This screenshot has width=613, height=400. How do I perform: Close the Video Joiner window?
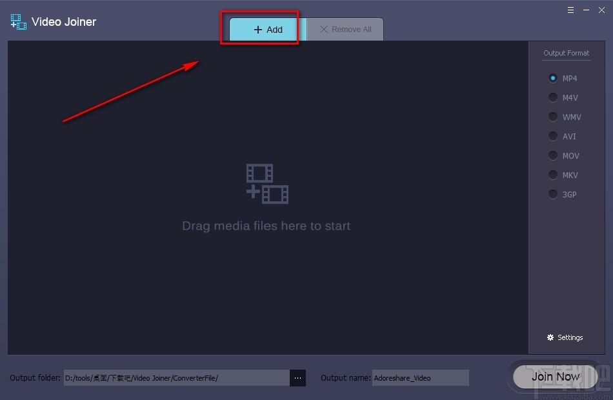[601, 10]
